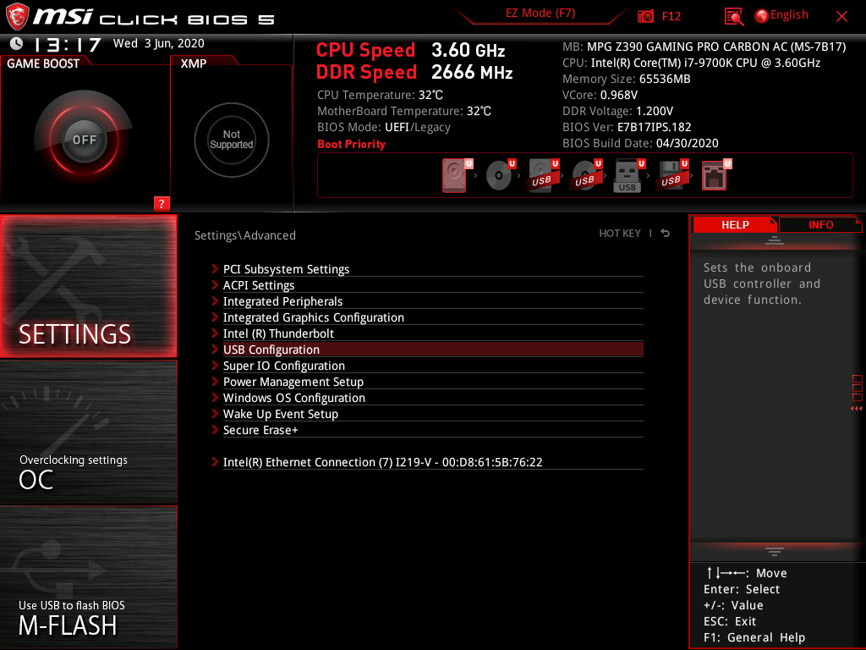Expand Wake Up Event Setup chevron
This screenshot has height=650, width=866.
[215, 413]
